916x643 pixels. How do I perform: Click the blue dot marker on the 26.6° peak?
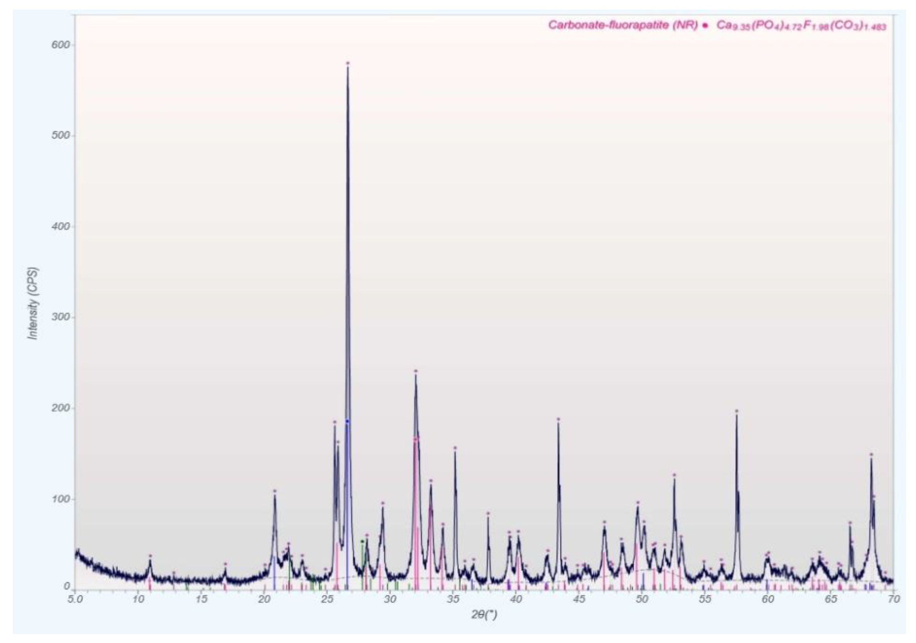point(347,421)
